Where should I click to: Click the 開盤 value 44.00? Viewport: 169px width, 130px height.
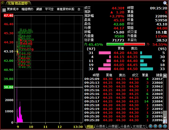click(x=162, y=28)
